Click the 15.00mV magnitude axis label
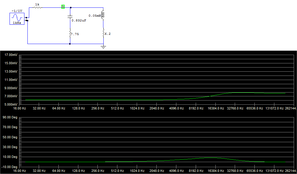The width and height of the screenshot is (297, 174). pos(11,63)
